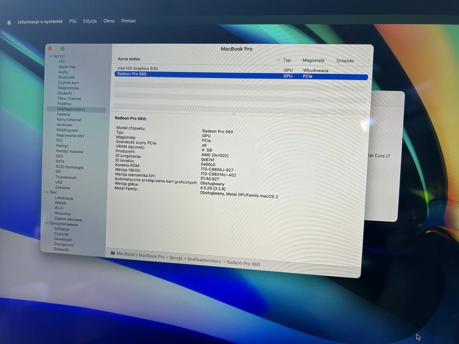Image resolution: width=459 pixels, height=344 pixels.
Task: Select Kontroler in the sidebar
Action: pyautogui.click(x=64, y=125)
